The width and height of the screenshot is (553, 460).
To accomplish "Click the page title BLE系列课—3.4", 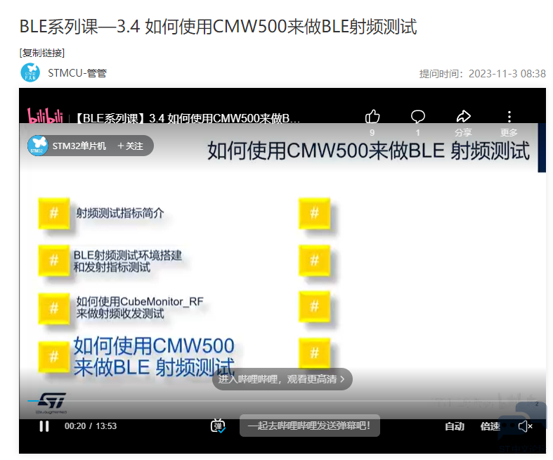I will pos(218,27).
